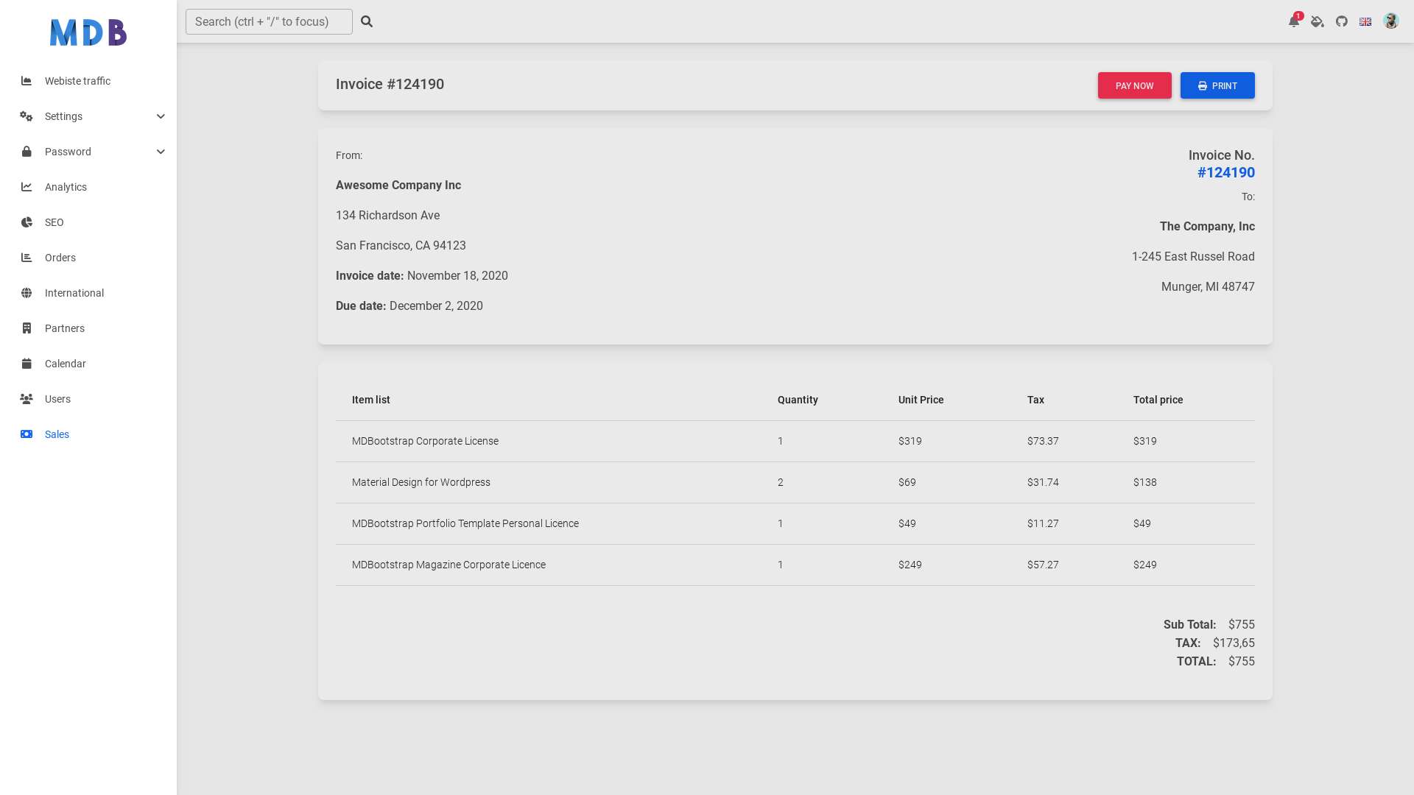Image resolution: width=1414 pixels, height=795 pixels.
Task: Open the user avatar profile picture
Action: pos(1390,21)
